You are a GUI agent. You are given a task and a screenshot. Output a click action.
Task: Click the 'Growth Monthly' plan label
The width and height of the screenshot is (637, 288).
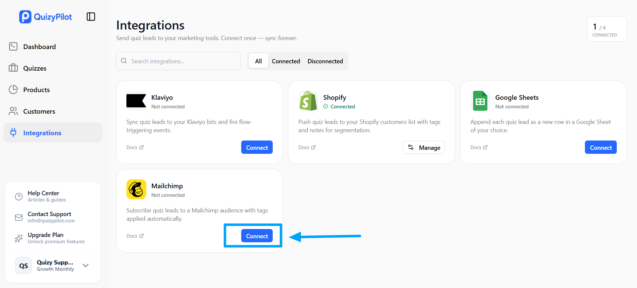[55, 269]
